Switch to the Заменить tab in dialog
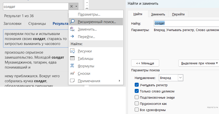 [158, 14]
